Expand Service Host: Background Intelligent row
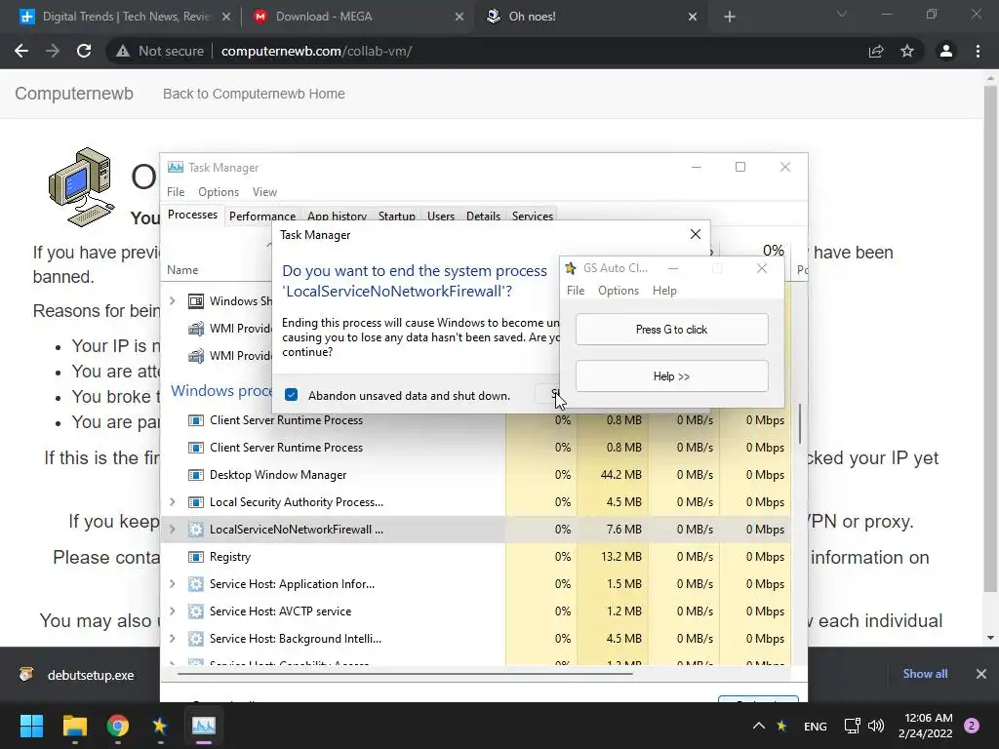This screenshot has height=749, width=999. point(172,638)
